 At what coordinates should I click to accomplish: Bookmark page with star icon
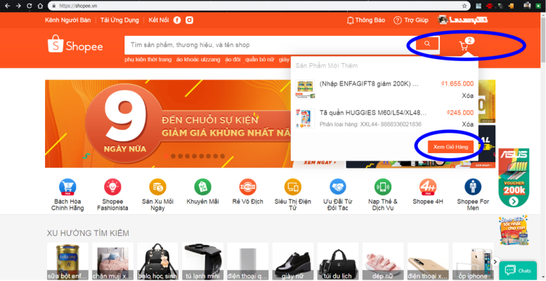[x=464, y=6]
